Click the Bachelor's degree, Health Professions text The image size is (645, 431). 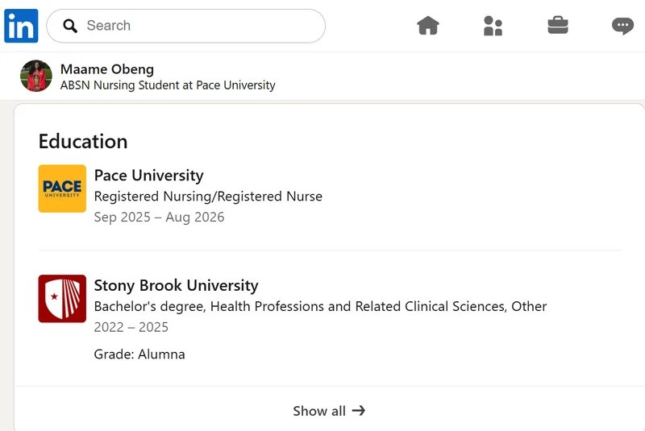tap(320, 306)
